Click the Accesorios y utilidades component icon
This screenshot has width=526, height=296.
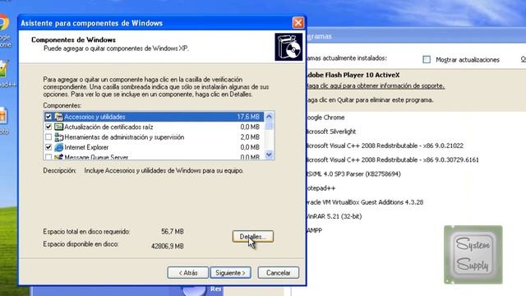click(59, 117)
